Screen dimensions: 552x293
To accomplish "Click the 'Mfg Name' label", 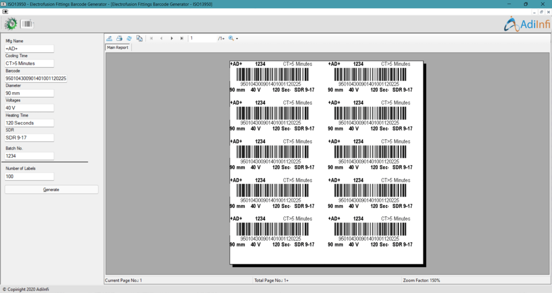I will click(14, 41).
